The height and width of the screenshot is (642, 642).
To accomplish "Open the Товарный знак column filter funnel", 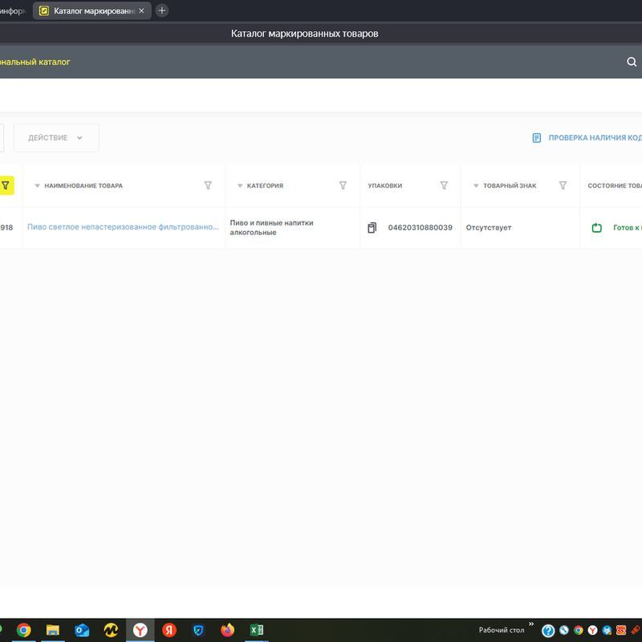I will 563,185.
